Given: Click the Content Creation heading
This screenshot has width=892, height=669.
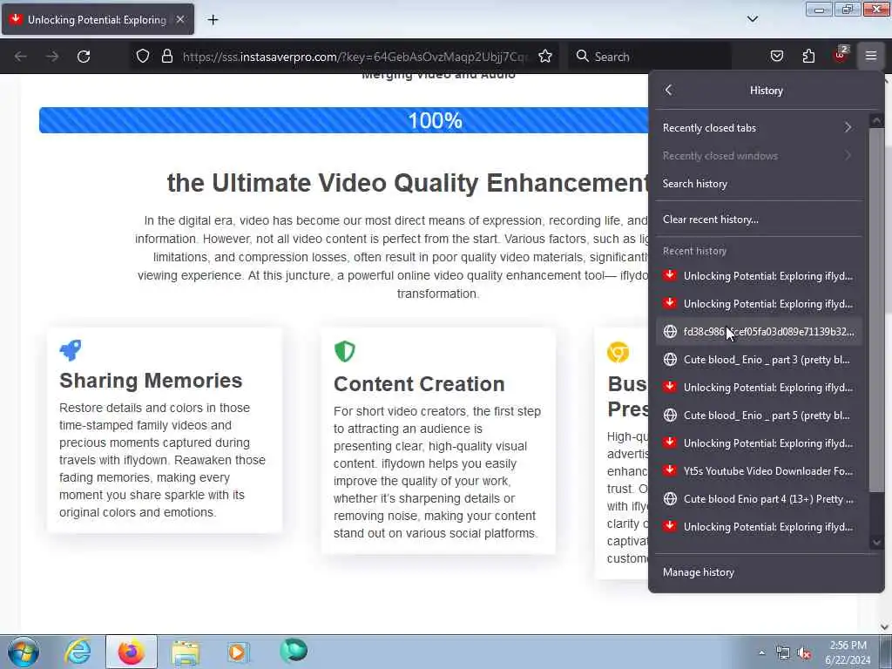Looking at the screenshot, I should [419, 384].
